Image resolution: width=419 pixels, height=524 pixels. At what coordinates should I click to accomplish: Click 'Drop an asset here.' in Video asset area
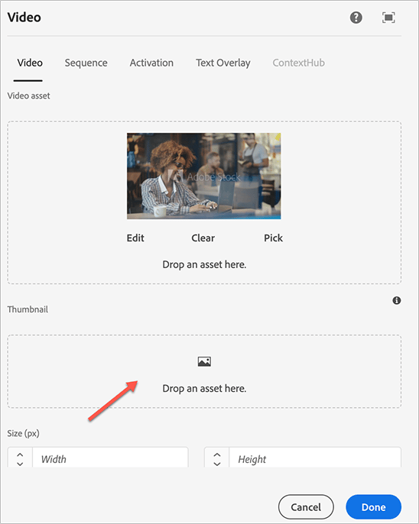tap(204, 264)
